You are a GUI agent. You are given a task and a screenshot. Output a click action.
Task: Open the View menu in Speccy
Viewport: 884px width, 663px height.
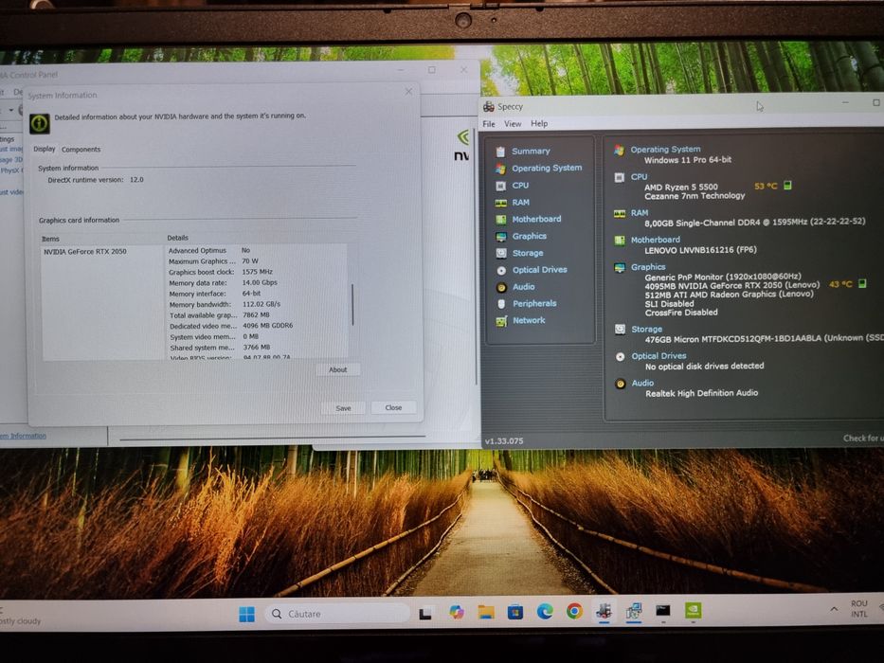click(x=513, y=124)
